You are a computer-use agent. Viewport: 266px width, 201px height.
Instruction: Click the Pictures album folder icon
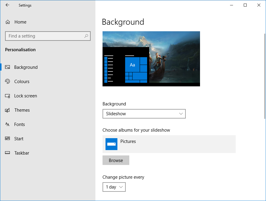click(x=111, y=144)
